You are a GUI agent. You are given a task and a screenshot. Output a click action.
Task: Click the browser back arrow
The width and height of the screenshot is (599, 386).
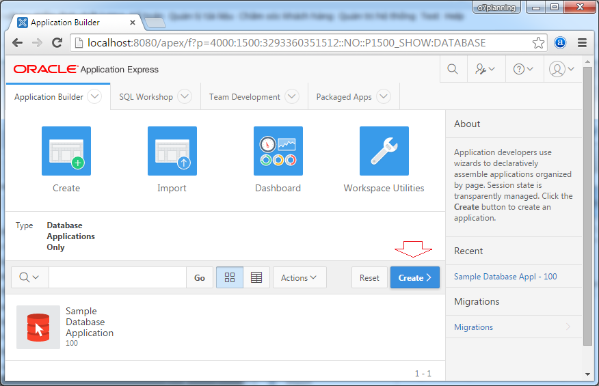click(x=17, y=43)
